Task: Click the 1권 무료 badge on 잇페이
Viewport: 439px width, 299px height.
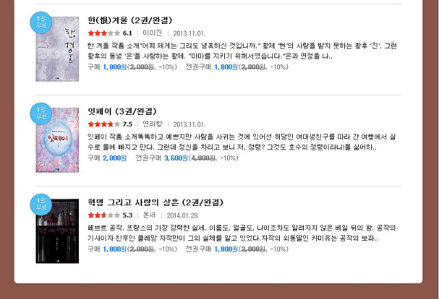Action: coord(41,114)
